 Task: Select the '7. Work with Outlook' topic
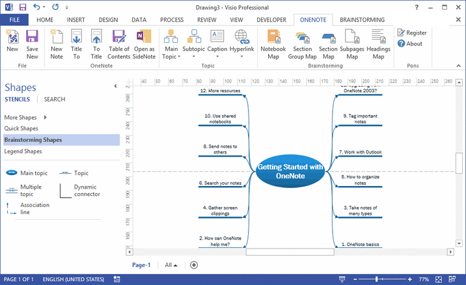[360, 152]
